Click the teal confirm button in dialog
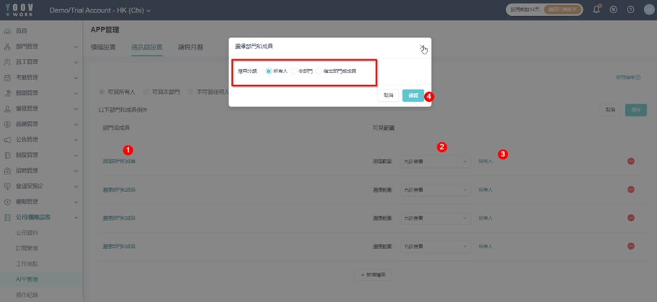Viewport: 657px width, 302px height. (x=412, y=95)
